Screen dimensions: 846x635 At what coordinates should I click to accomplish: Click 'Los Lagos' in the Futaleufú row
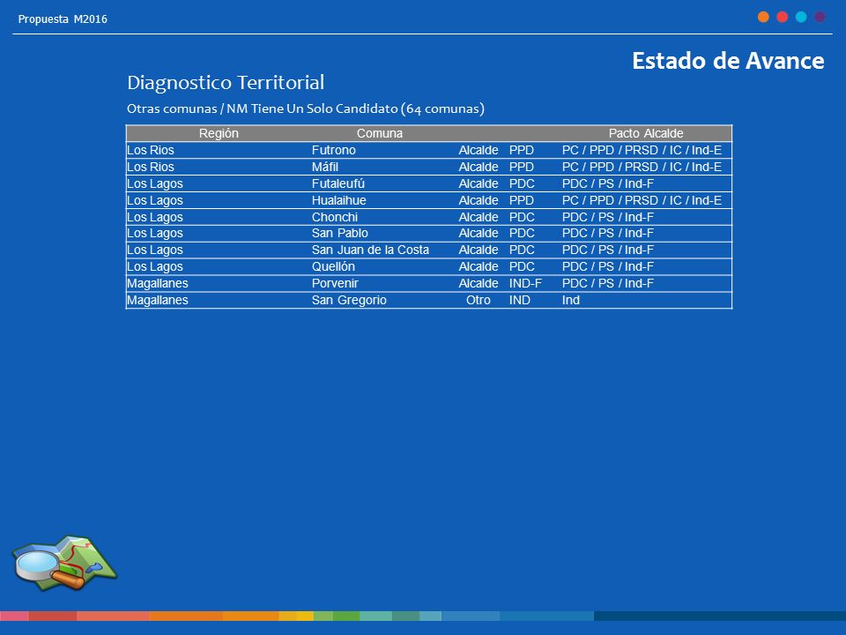click(154, 183)
